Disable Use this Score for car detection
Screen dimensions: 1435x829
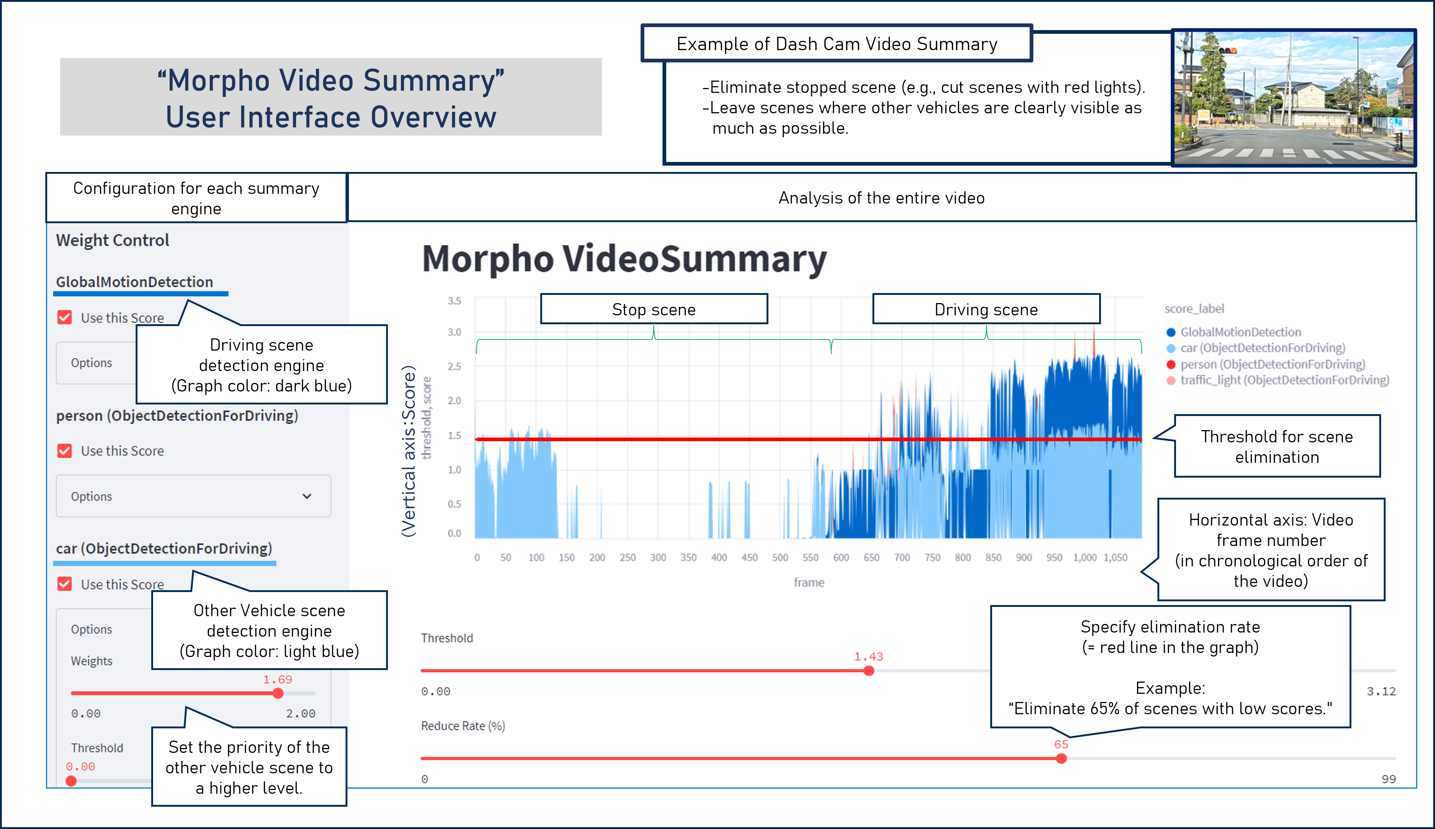65,583
